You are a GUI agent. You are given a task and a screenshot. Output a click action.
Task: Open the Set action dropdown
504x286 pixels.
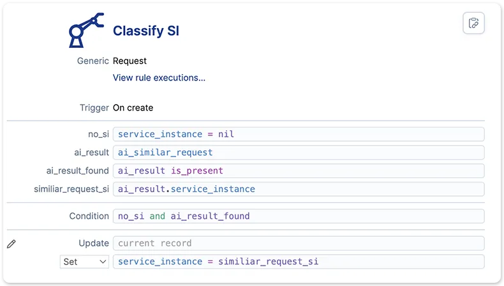coord(85,262)
